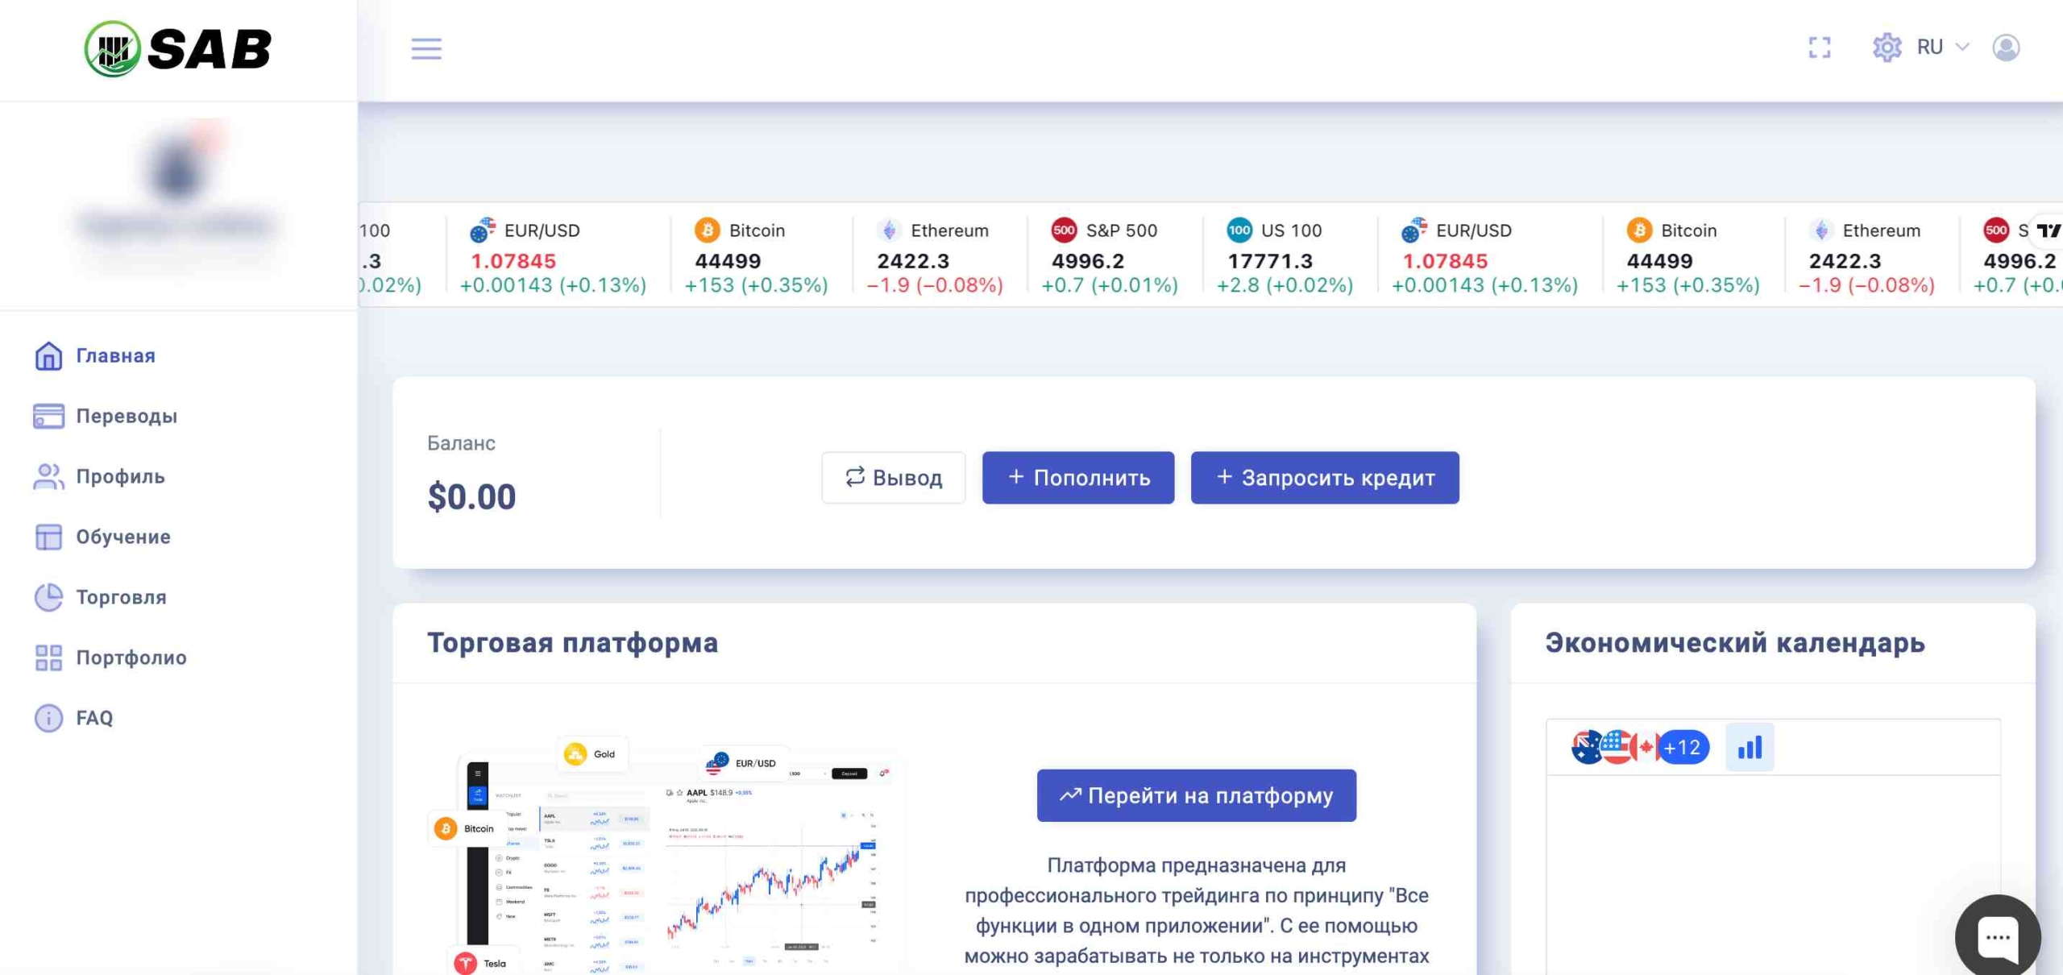Open the settings gear icon
Screen dimensions: 2063x975
click(x=1887, y=48)
